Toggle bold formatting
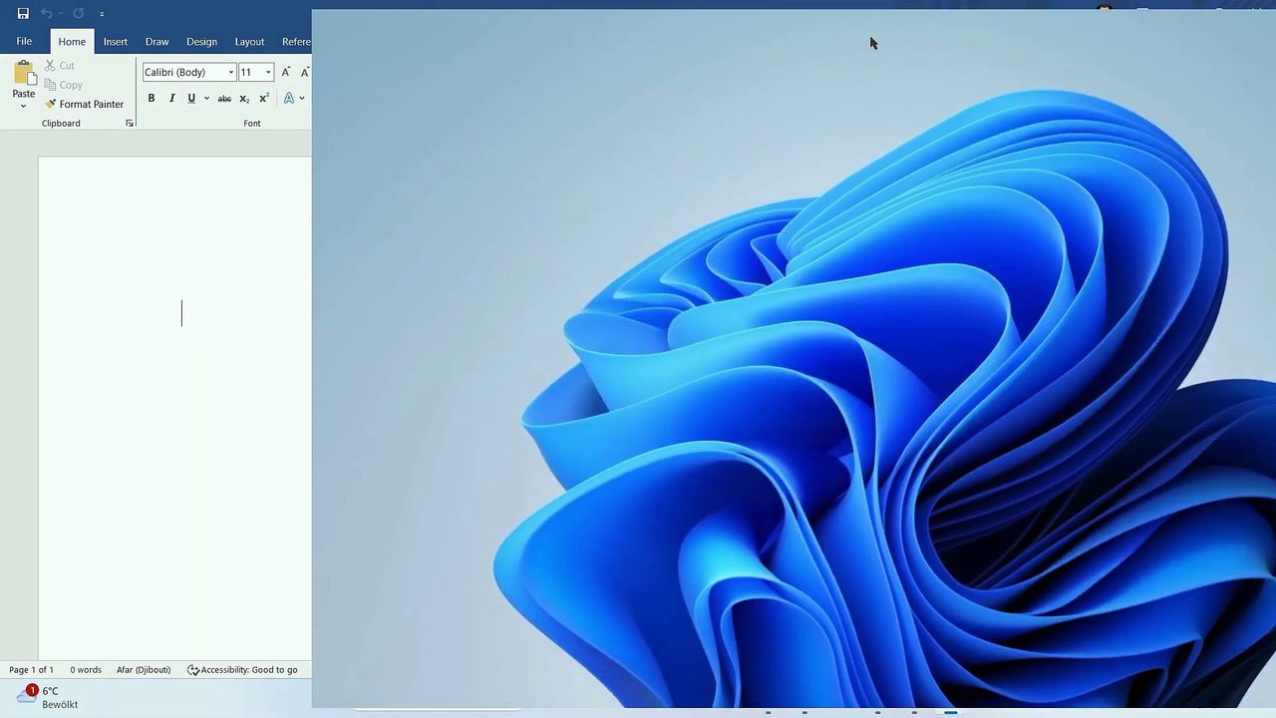 coord(152,98)
